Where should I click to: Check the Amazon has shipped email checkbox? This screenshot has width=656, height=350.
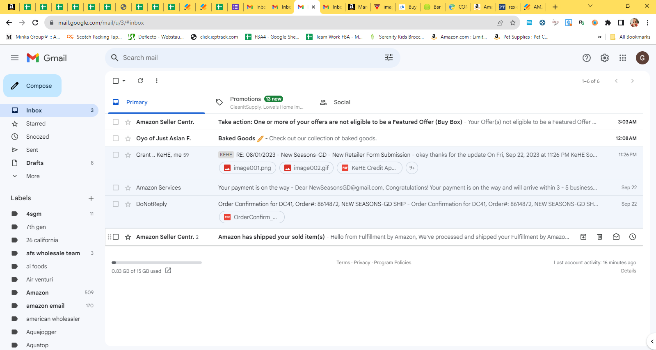click(x=116, y=237)
